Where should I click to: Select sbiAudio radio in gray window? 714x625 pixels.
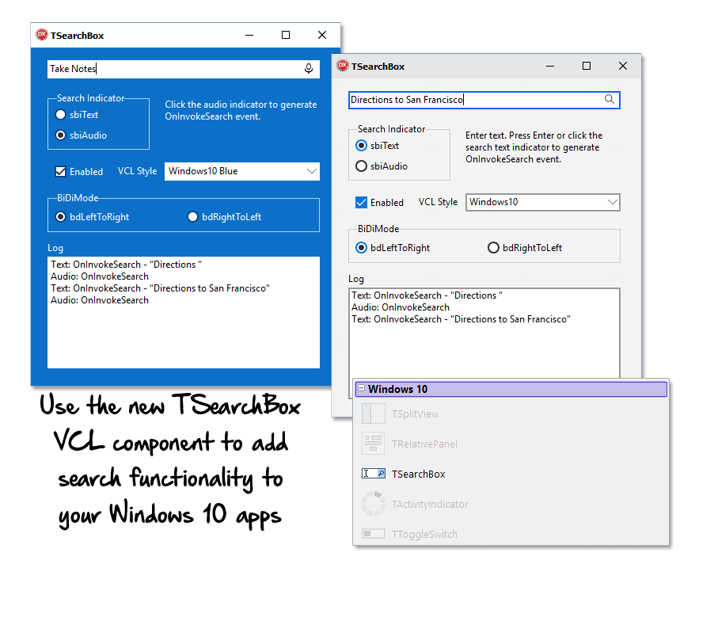tap(361, 166)
